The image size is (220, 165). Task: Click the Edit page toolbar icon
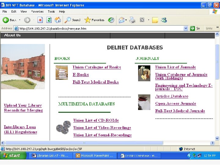(x=142, y=20)
